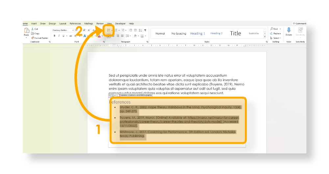Click the Bullets list icon
The width and height of the screenshot is (329, 174).
point(108,30)
